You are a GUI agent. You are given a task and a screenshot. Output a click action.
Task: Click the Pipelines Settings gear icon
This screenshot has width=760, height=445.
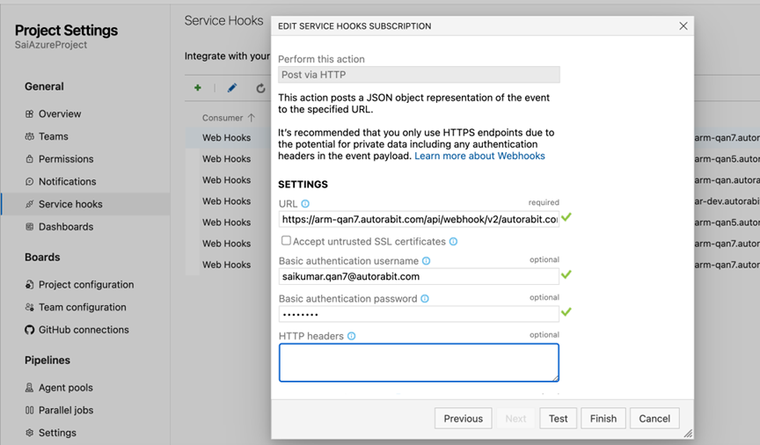tap(30, 433)
